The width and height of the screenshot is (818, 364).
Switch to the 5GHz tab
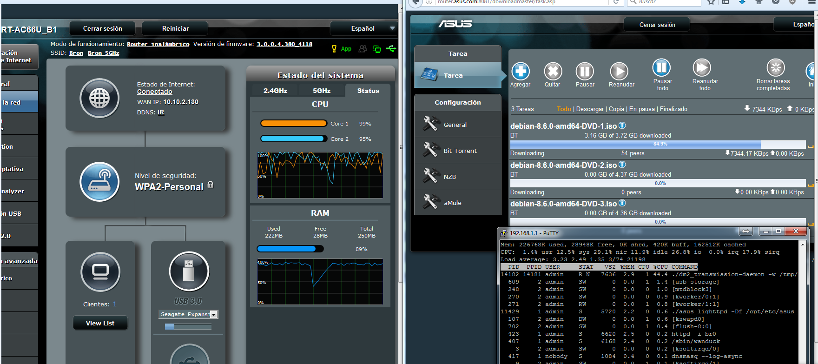point(322,91)
